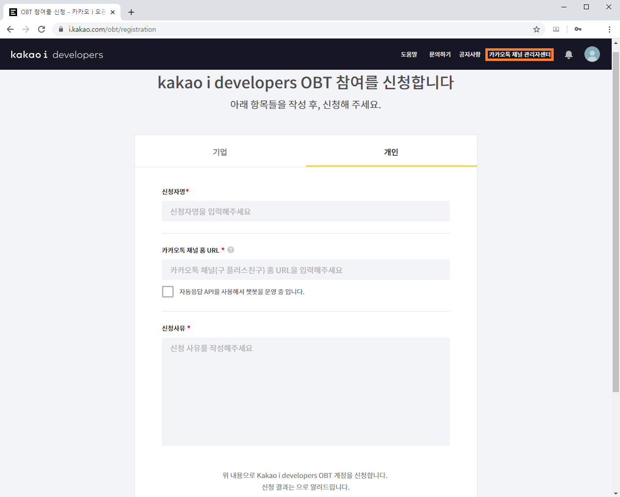The image size is (620, 497).
Task: Click the '신청자명' field label
Action: (x=174, y=192)
